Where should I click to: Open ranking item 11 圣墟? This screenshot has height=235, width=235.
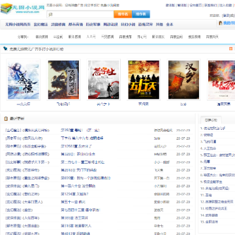208,195
